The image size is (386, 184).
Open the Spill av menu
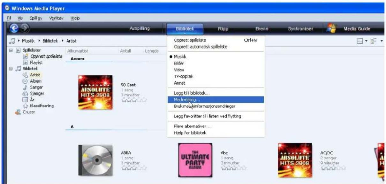click(x=36, y=18)
